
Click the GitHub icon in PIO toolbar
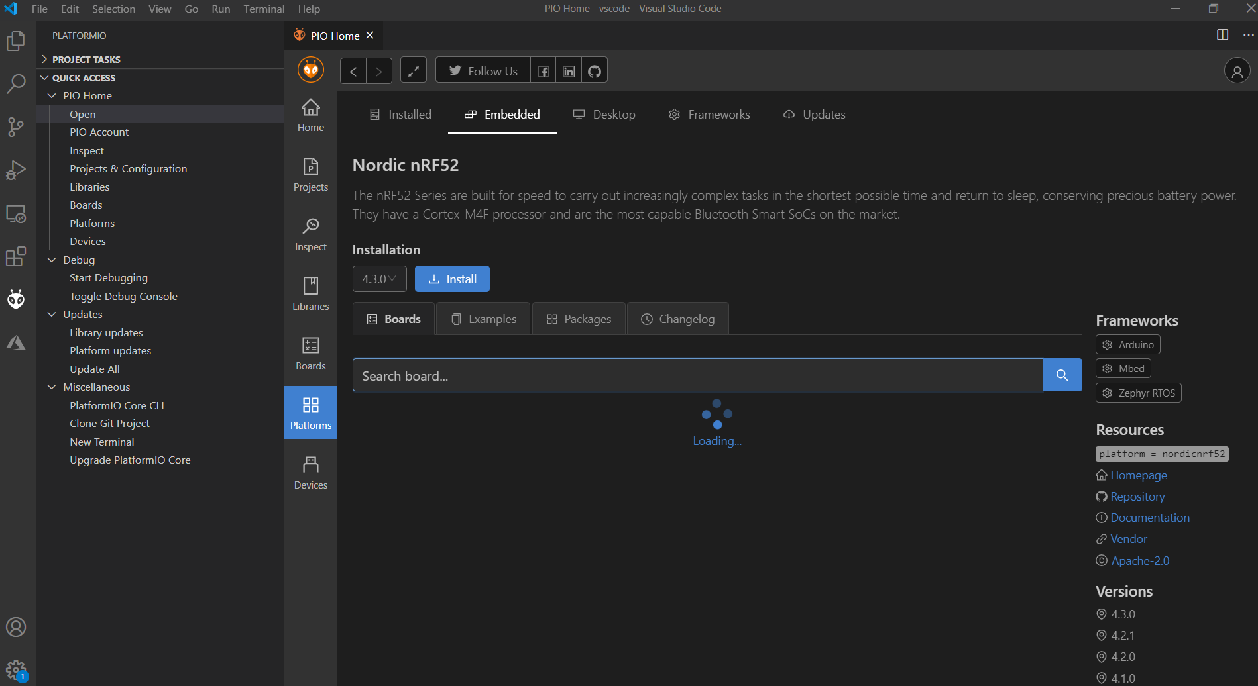pos(594,71)
